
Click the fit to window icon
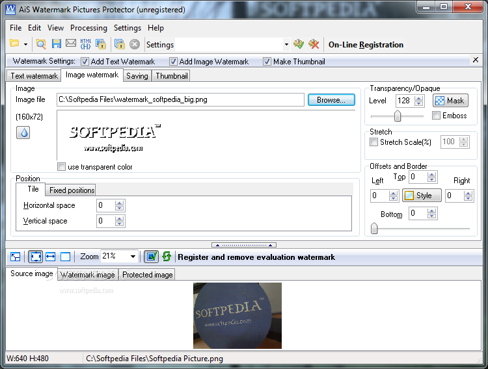tap(36, 257)
